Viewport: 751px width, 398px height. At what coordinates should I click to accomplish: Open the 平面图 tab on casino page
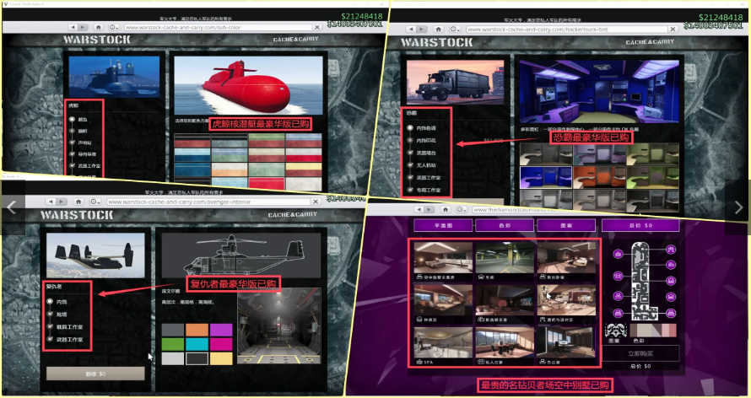click(443, 225)
